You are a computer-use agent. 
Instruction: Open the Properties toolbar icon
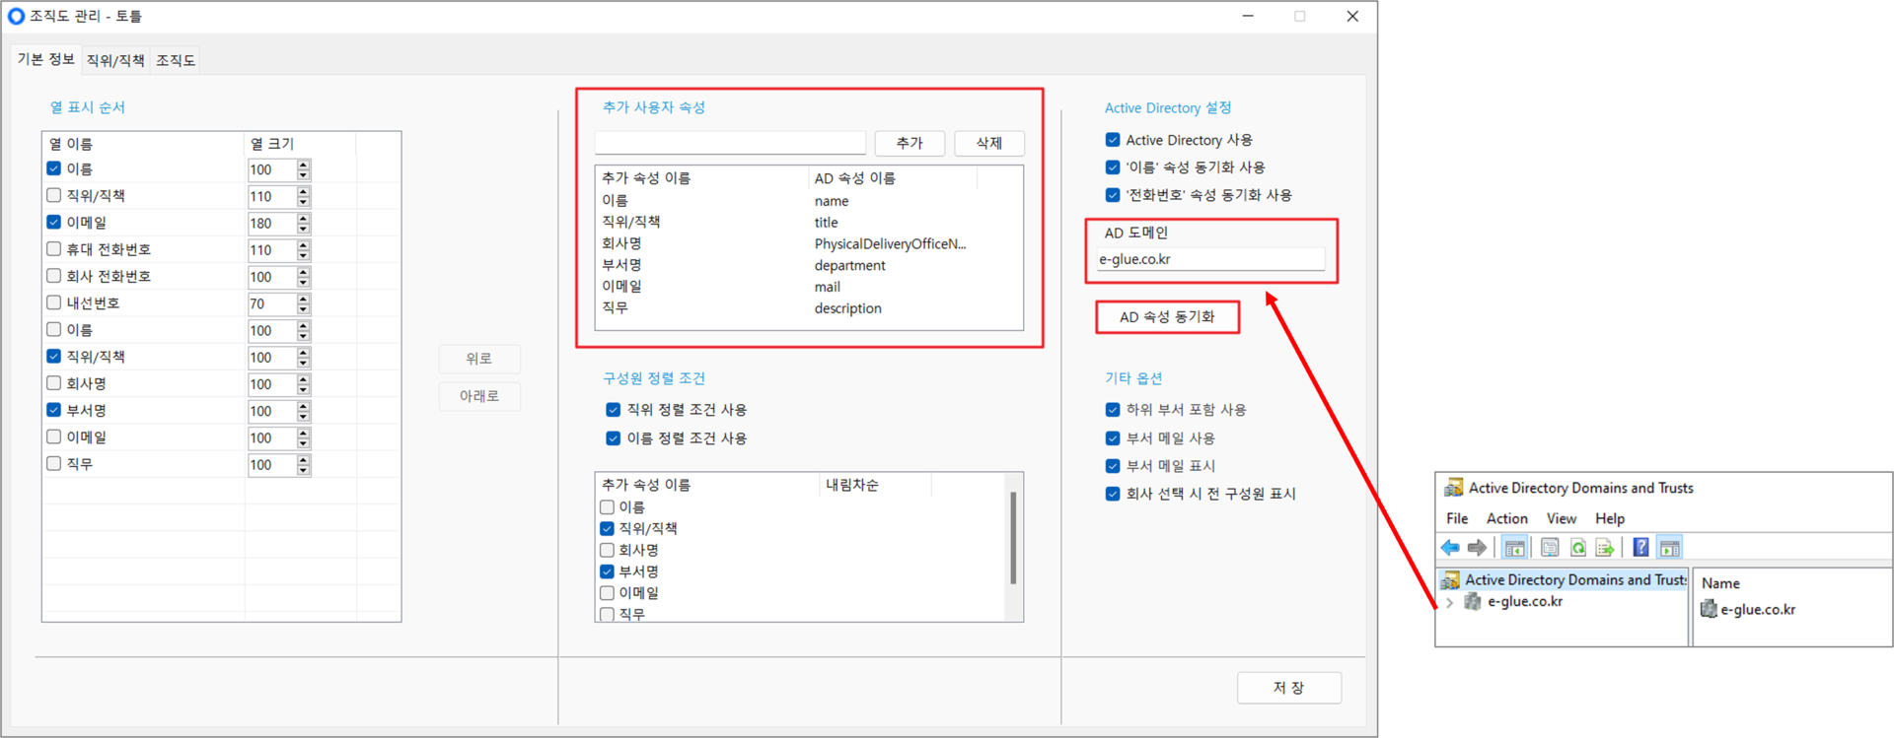coord(1550,548)
